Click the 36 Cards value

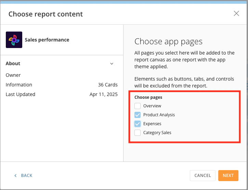coord(108,85)
